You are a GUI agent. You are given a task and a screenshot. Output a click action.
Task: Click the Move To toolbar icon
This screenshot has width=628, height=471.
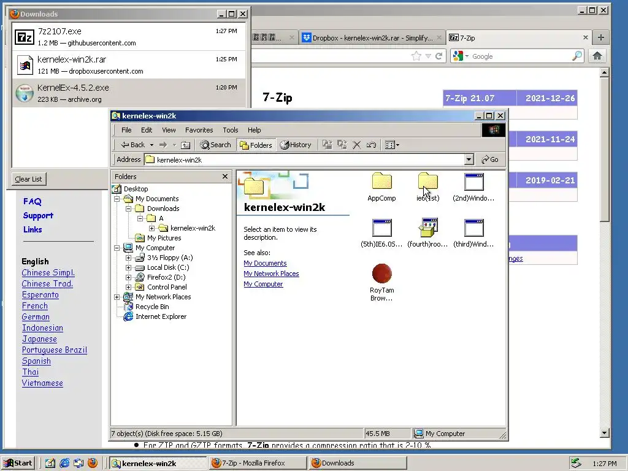tap(327, 145)
